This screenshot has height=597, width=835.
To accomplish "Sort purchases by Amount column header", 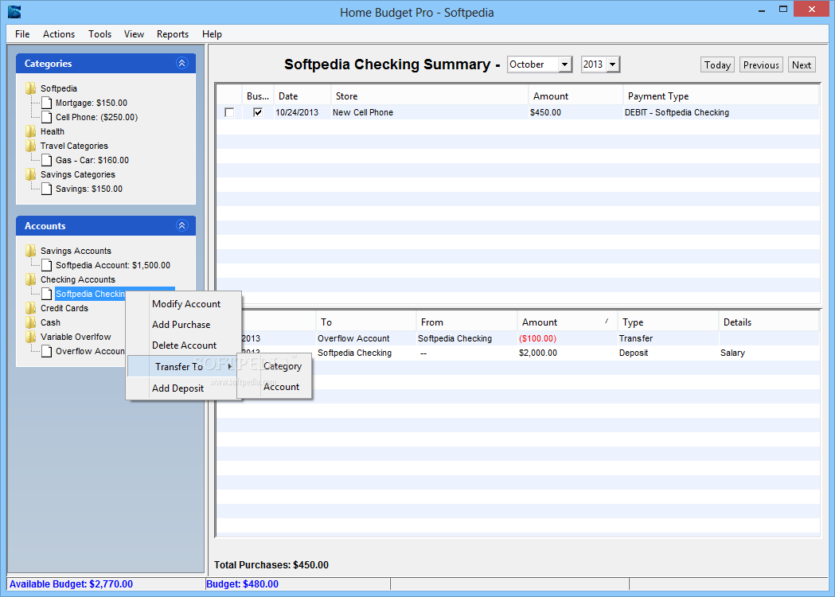I will click(x=576, y=96).
